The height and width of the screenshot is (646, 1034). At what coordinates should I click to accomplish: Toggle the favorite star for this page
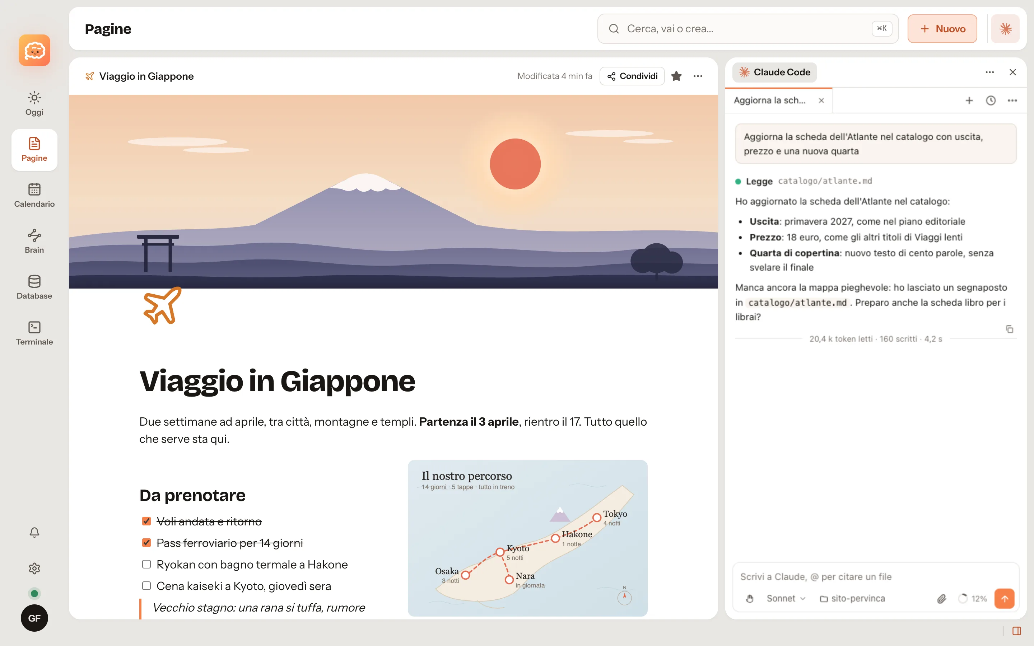(x=676, y=76)
